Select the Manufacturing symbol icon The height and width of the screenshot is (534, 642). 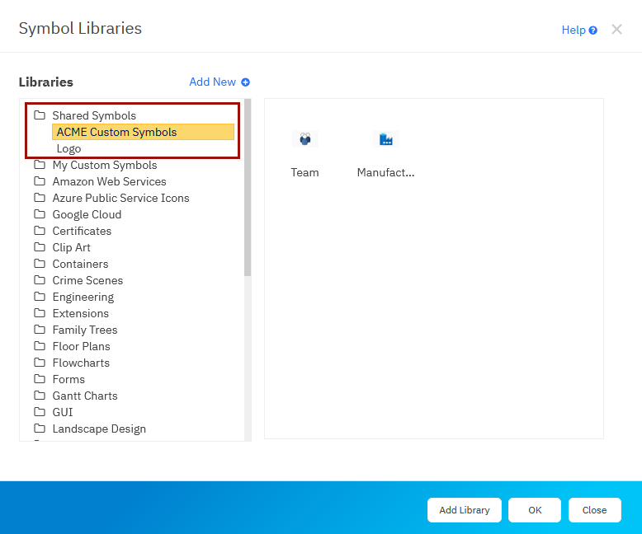coord(385,139)
